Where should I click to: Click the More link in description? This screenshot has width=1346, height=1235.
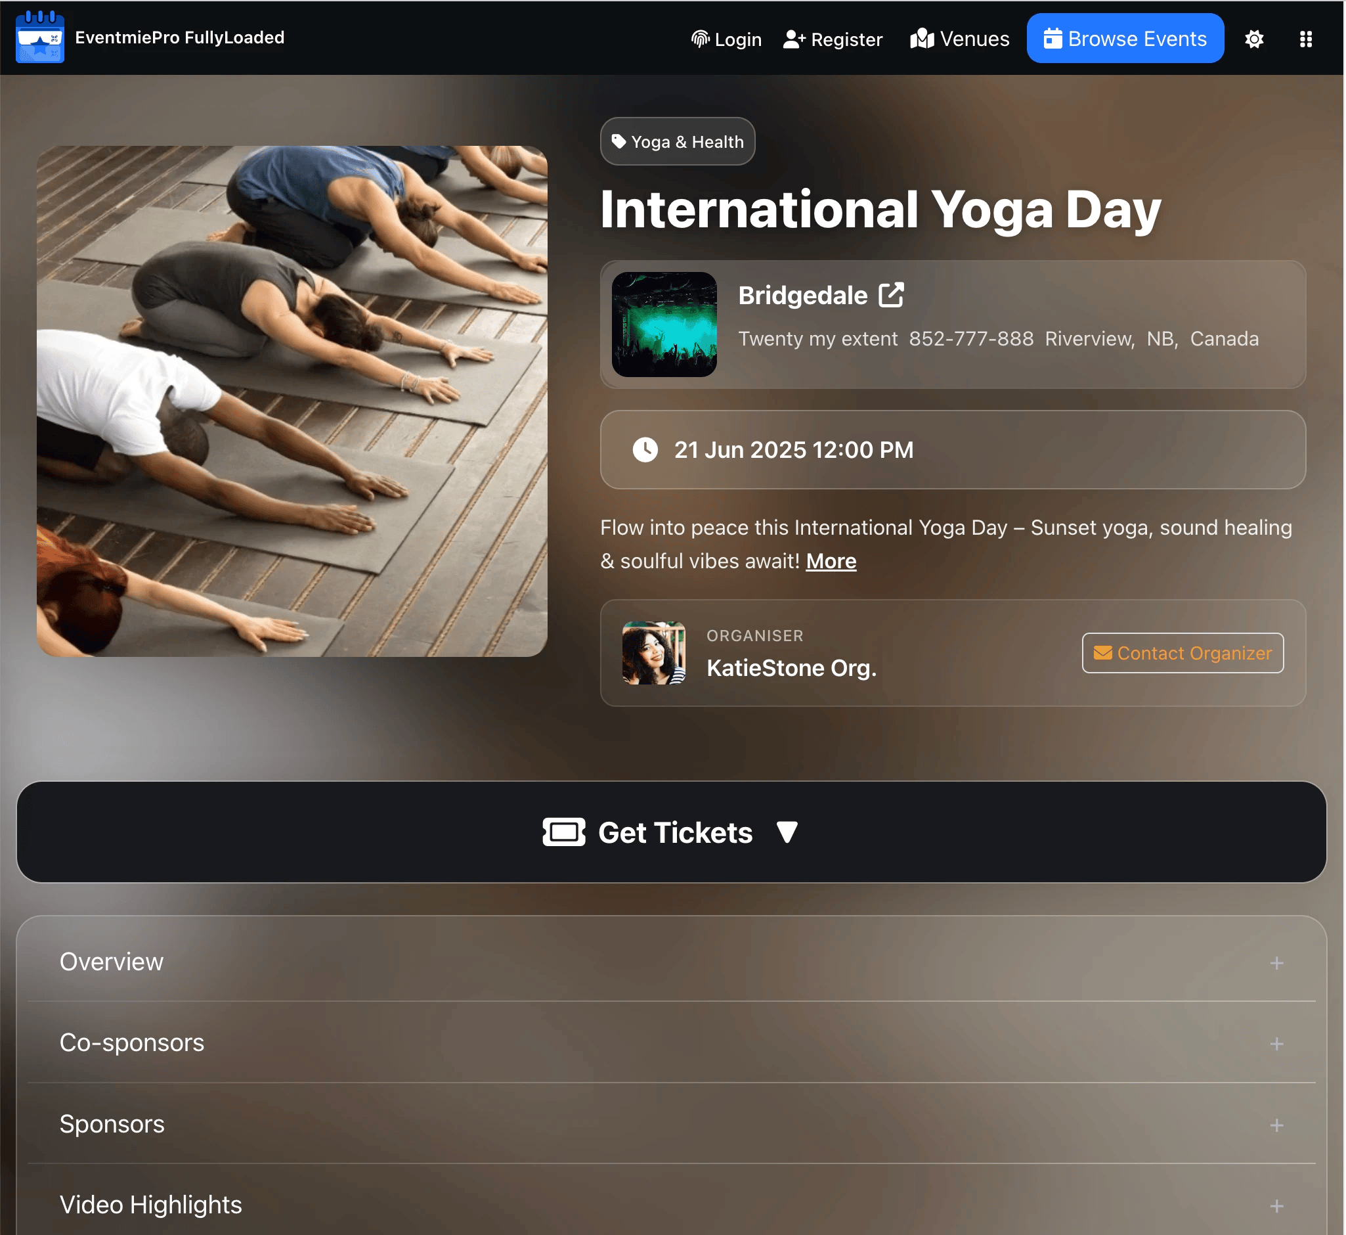pos(832,562)
